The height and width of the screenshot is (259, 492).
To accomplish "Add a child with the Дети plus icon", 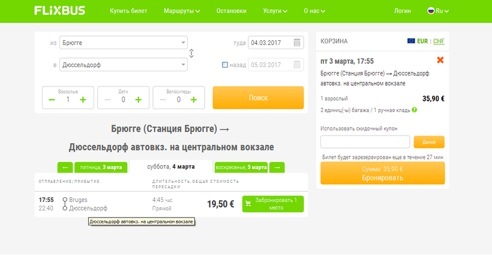I will (x=138, y=100).
